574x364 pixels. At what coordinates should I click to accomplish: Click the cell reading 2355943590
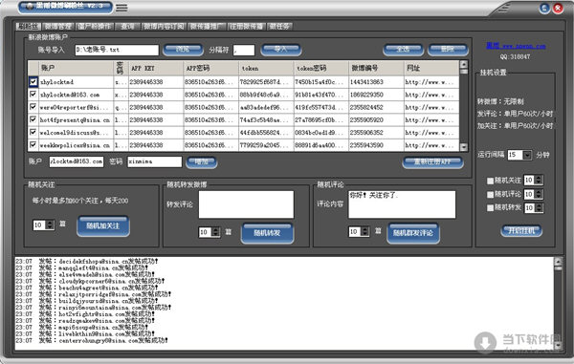click(376, 145)
